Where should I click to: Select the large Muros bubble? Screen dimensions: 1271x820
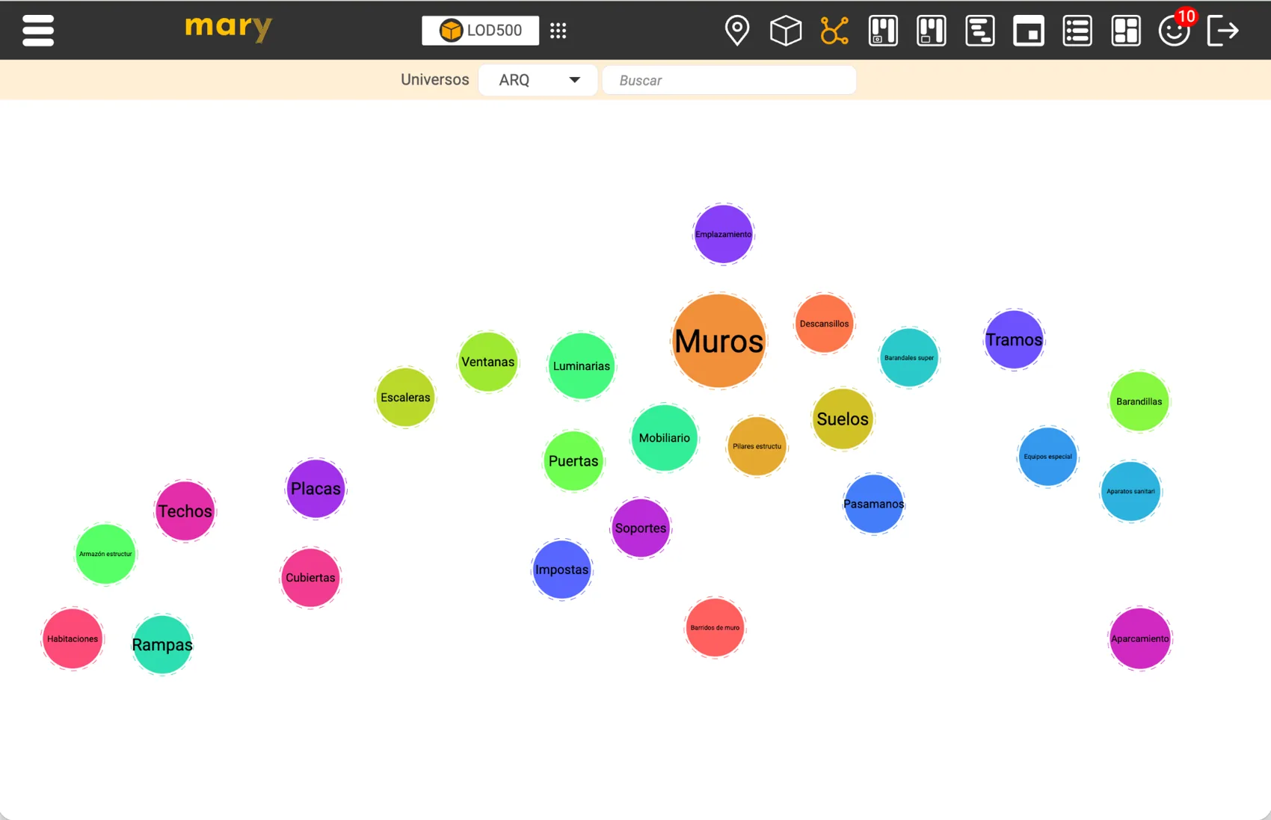pyautogui.click(x=719, y=341)
